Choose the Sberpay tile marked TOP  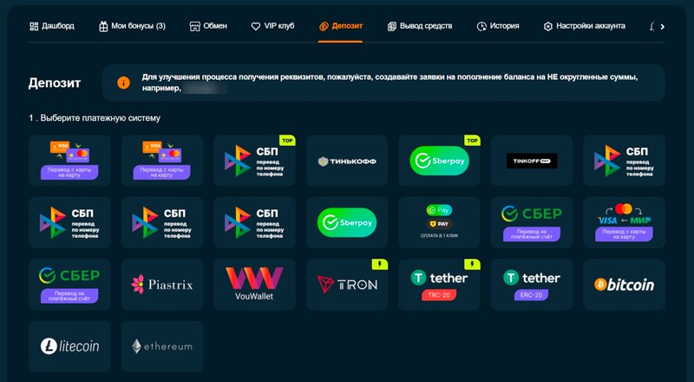(439, 161)
